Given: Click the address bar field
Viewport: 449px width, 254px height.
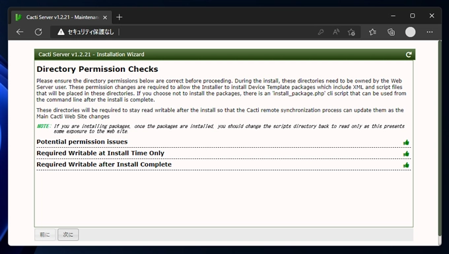Looking at the screenshot, I should [205, 32].
